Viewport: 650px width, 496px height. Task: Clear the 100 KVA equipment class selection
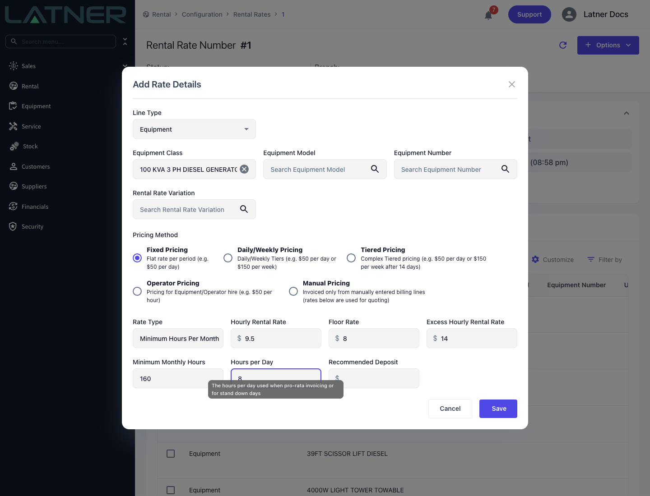pyautogui.click(x=244, y=169)
